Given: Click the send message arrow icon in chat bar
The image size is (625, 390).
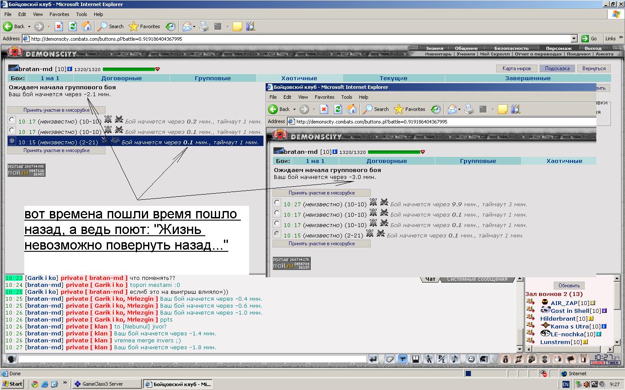Looking at the screenshot, I should pos(373,359).
